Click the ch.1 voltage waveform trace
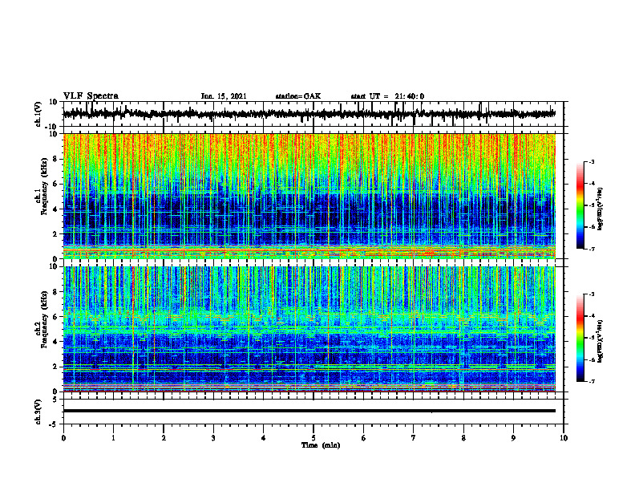This screenshot has width=635, height=491. 309,114
